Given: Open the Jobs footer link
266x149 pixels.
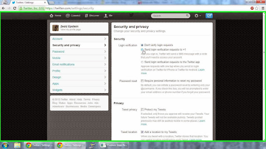Looking at the screenshot, I should point(90,103).
